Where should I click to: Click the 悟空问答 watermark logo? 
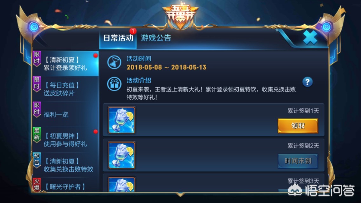pyautogui.click(x=321, y=190)
